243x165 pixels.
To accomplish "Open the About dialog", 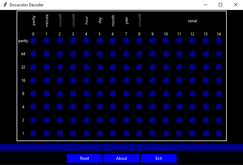I will (x=121, y=158).
